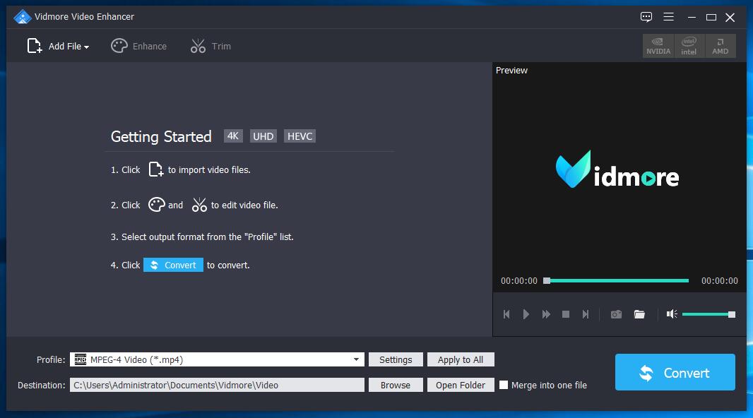The width and height of the screenshot is (753, 418).
Task: Click the preview seek handle
Action: (x=547, y=281)
